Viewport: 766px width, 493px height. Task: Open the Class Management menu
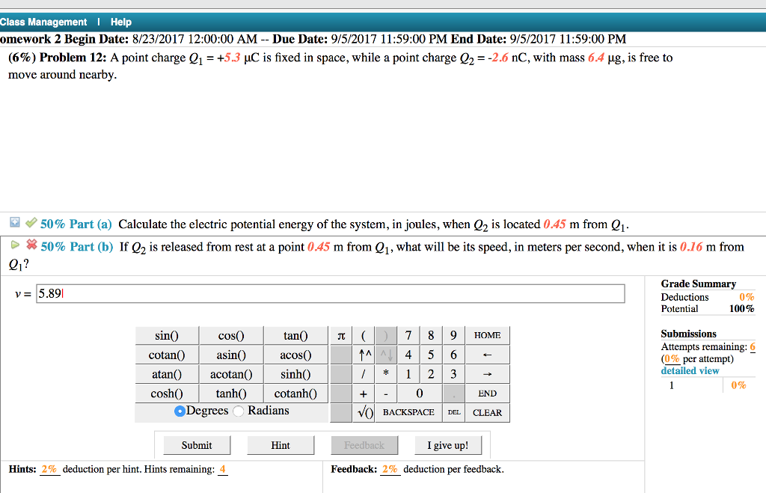coord(43,22)
